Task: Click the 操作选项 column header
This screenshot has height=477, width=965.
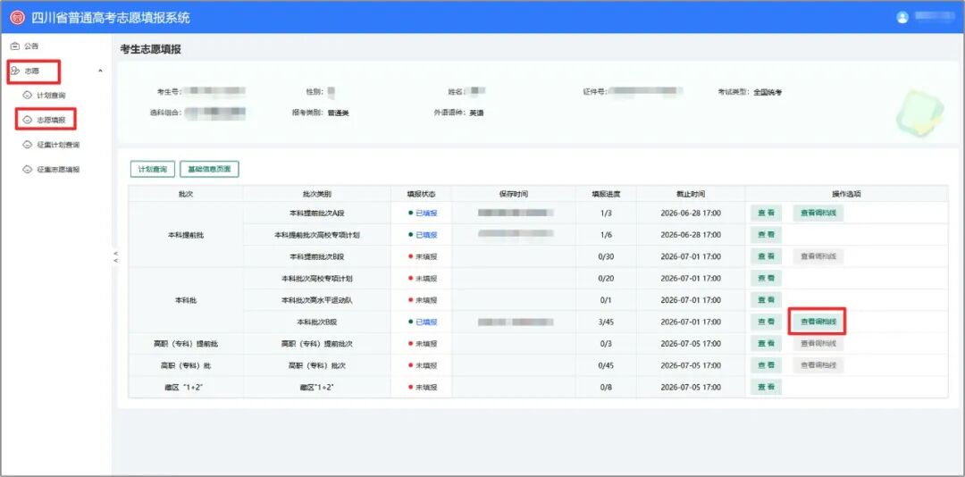Action: 846,194
